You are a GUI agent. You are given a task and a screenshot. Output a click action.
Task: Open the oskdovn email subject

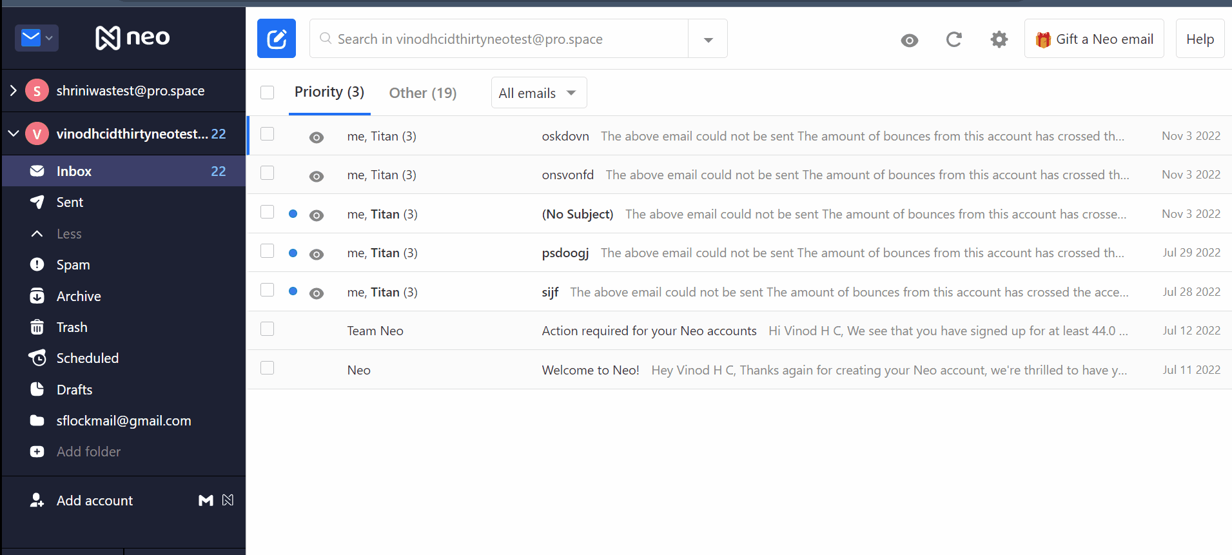[x=565, y=136]
